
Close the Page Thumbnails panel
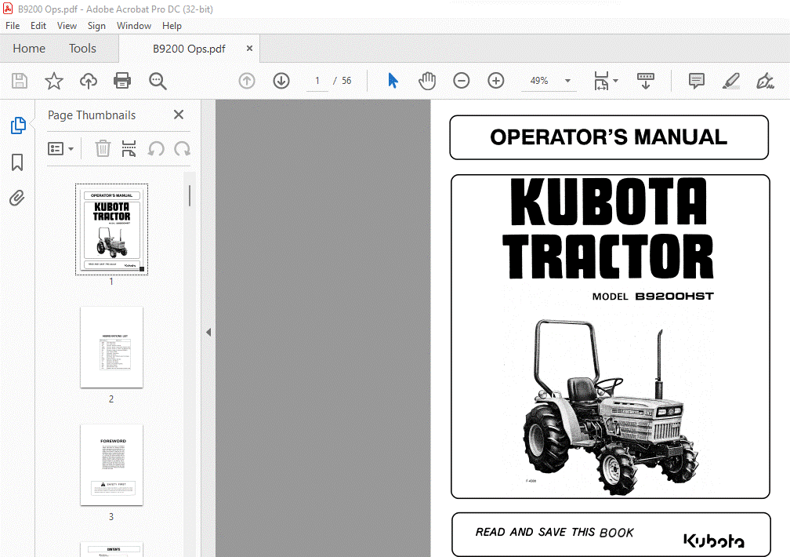pos(179,115)
